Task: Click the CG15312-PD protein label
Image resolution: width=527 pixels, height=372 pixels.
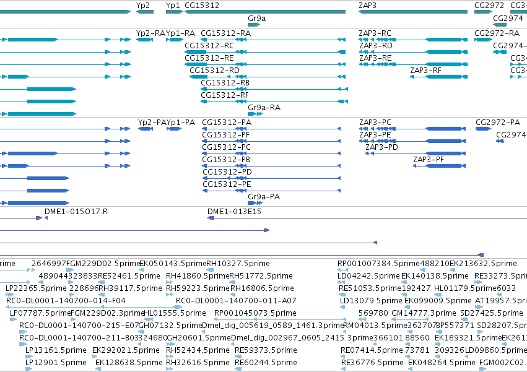Action: pos(227,173)
